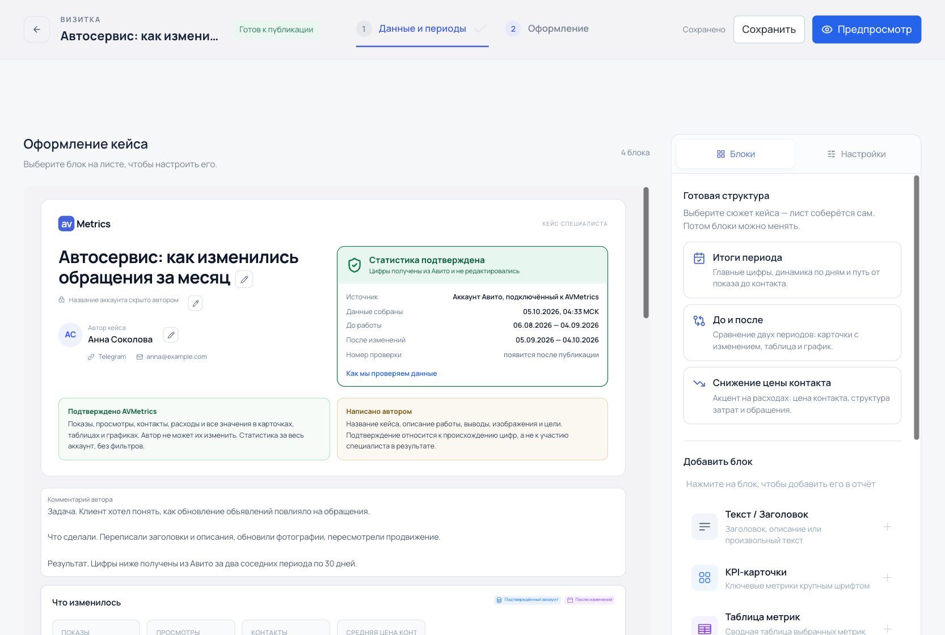Edit the case title with pencil icon

click(244, 280)
